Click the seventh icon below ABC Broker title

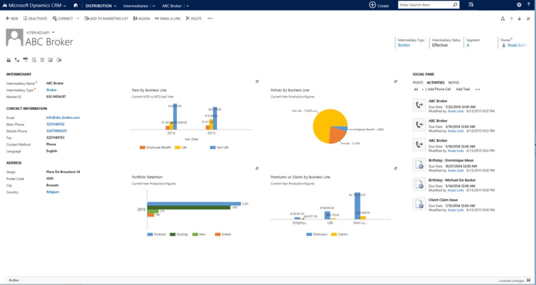(x=59, y=60)
